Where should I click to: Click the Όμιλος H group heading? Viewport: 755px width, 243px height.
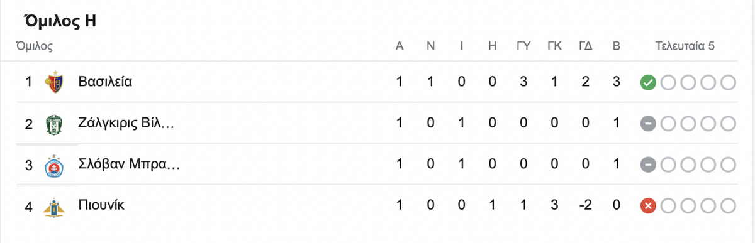[x=60, y=21]
